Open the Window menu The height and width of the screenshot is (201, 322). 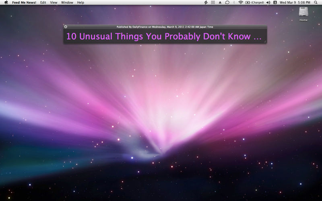coord(67,2)
